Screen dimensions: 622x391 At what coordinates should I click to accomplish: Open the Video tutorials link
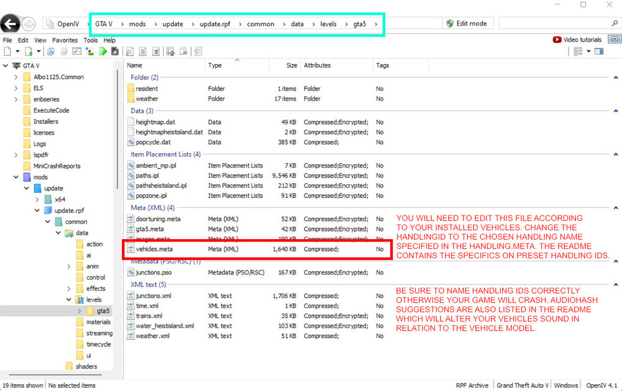pos(577,40)
